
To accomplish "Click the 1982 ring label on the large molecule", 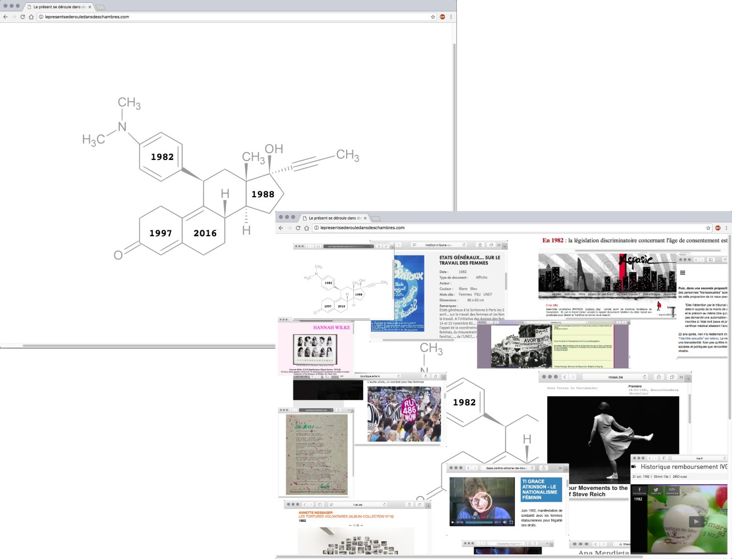I will (162, 157).
